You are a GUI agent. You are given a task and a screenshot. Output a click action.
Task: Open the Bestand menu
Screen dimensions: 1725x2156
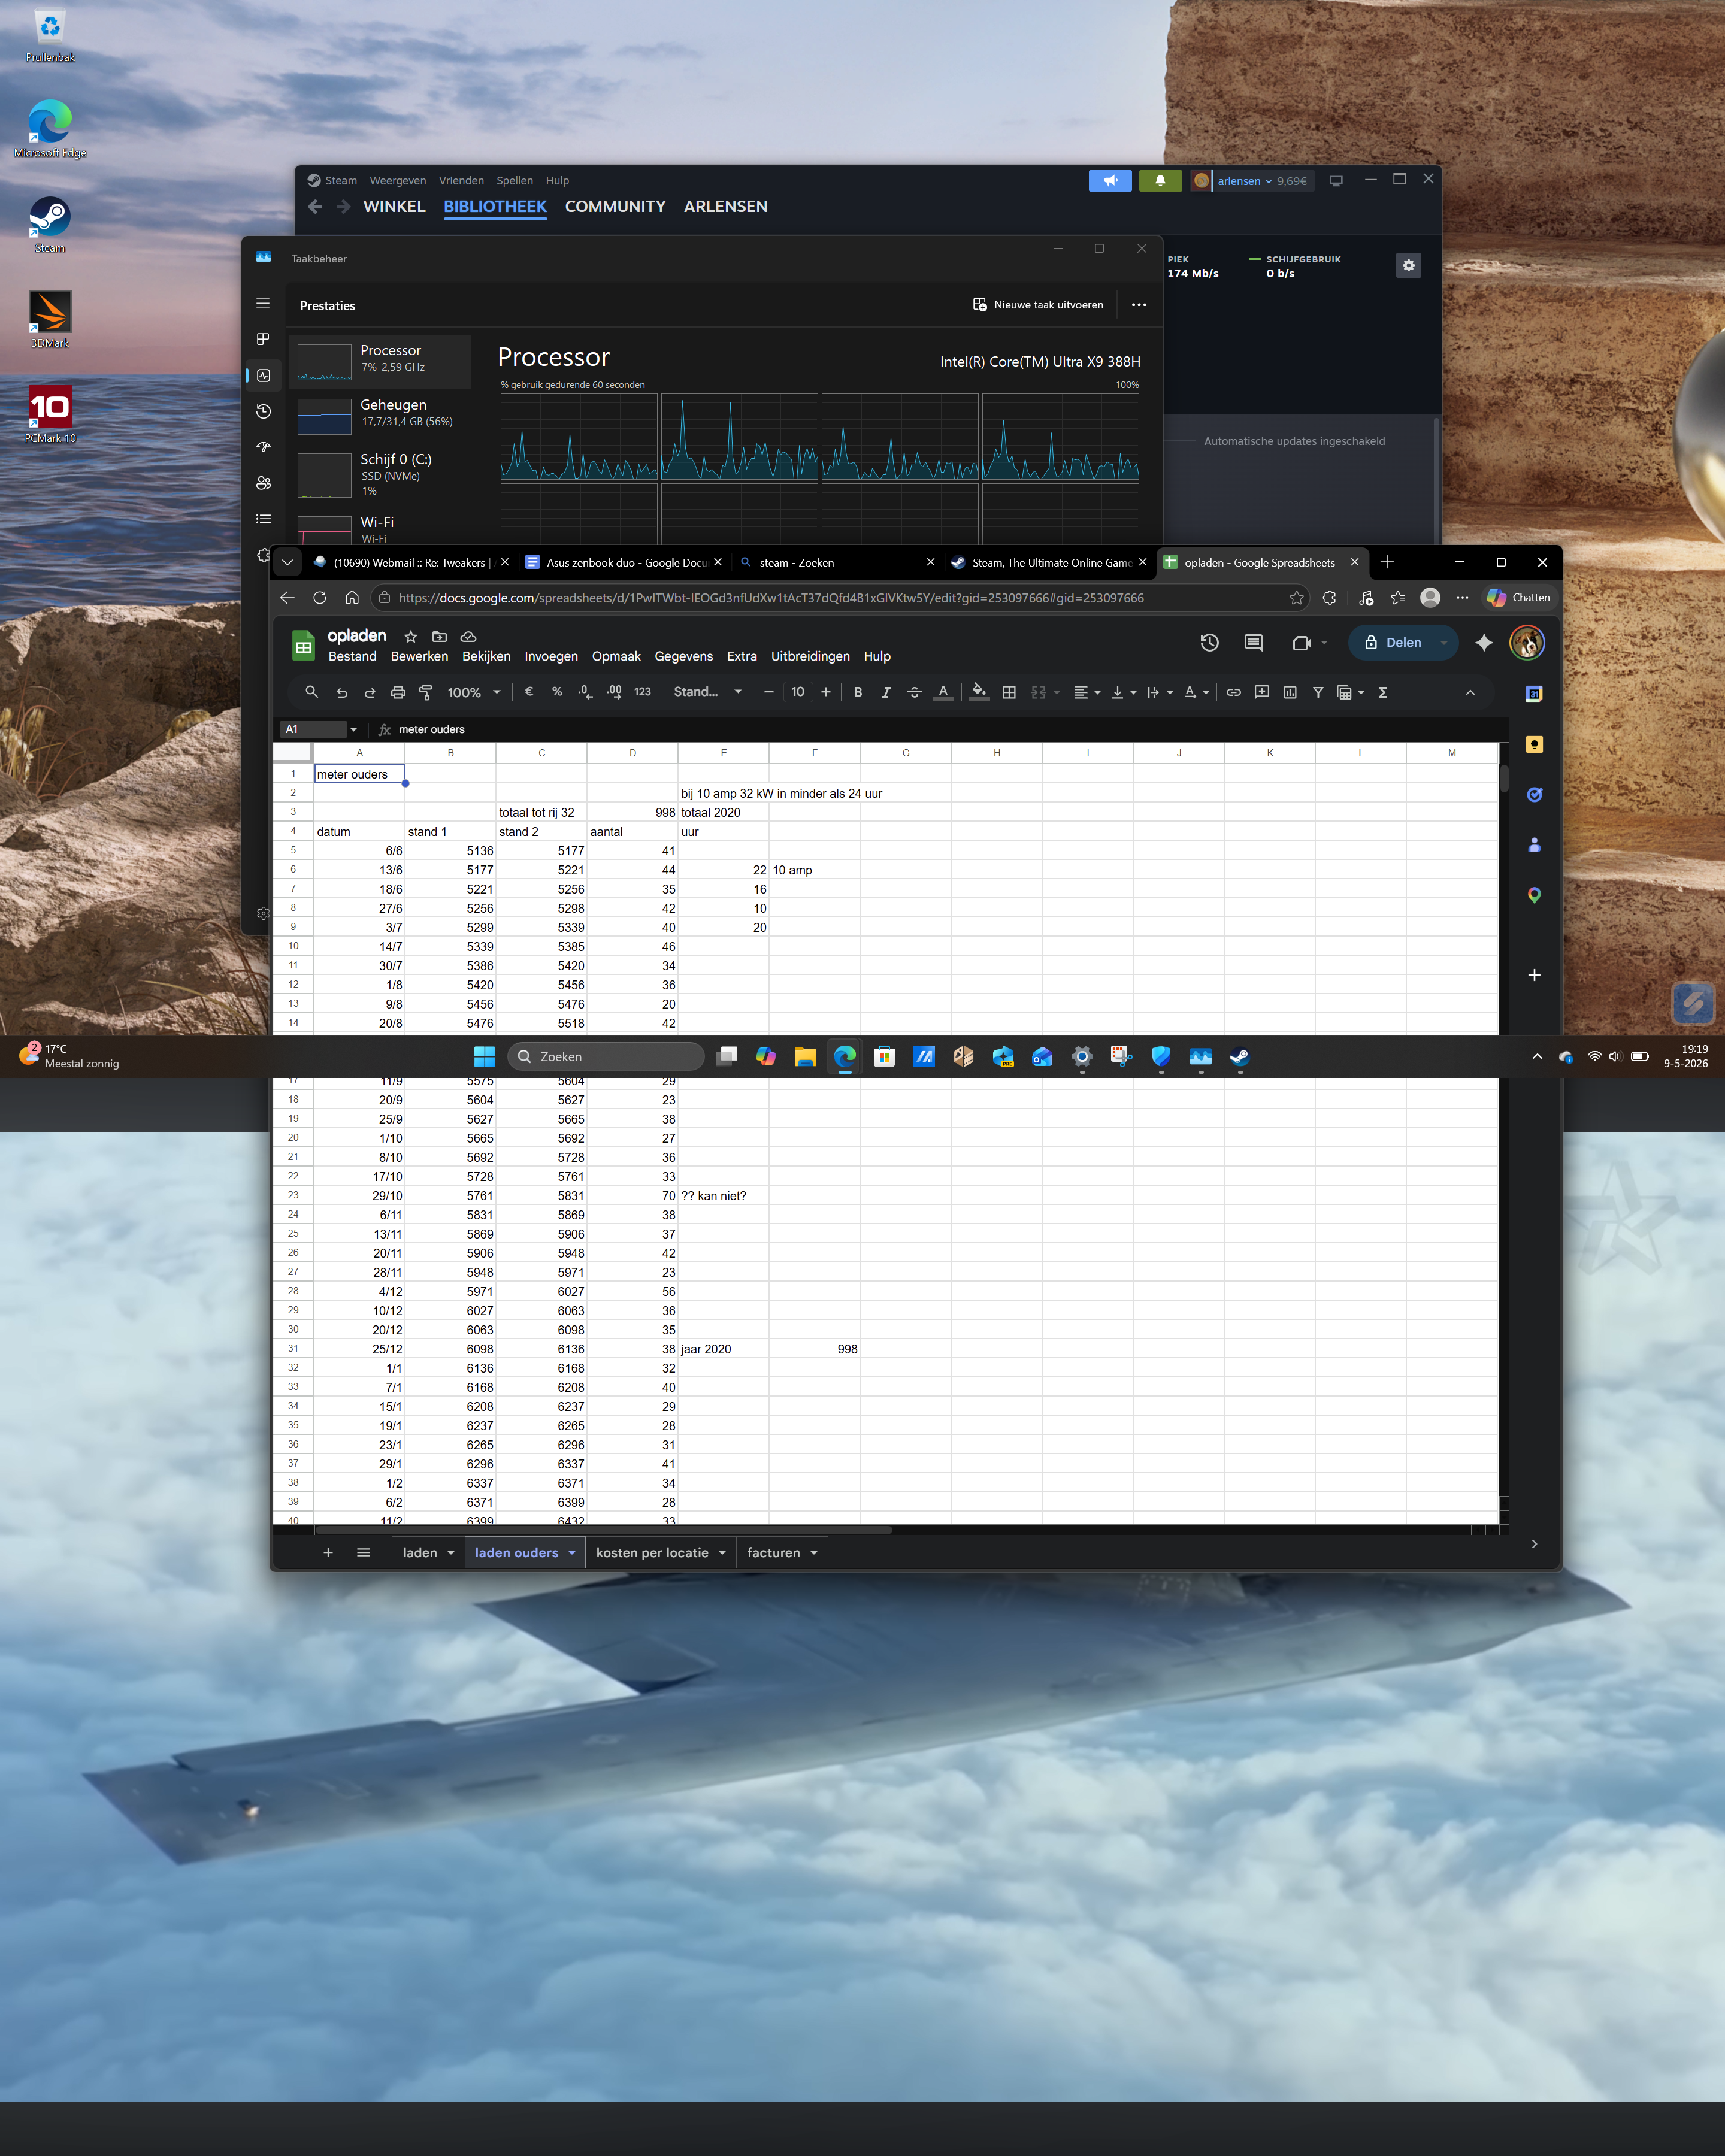click(x=352, y=656)
